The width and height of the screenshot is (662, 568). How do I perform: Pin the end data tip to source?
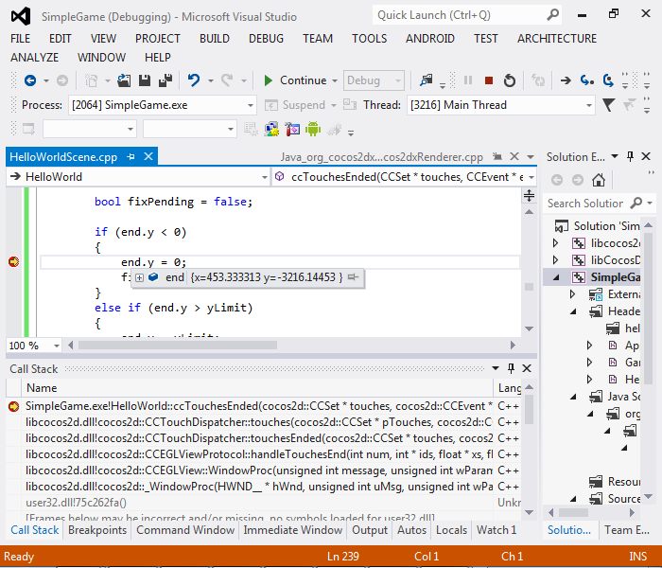pos(353,277)
